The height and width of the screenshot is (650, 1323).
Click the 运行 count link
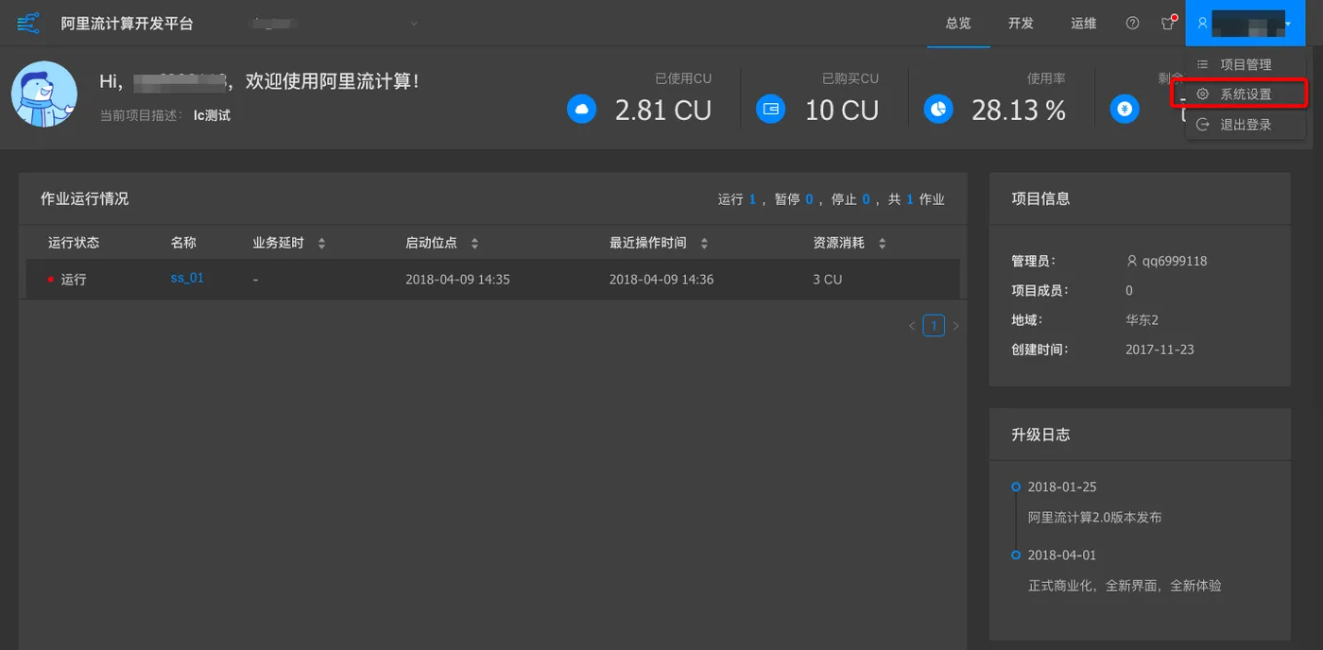pyautogui.click(x=752, y=199)
